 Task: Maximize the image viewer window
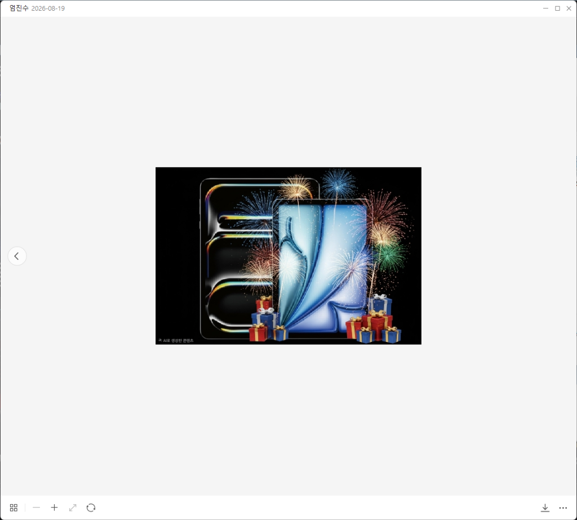coord(557,8)
